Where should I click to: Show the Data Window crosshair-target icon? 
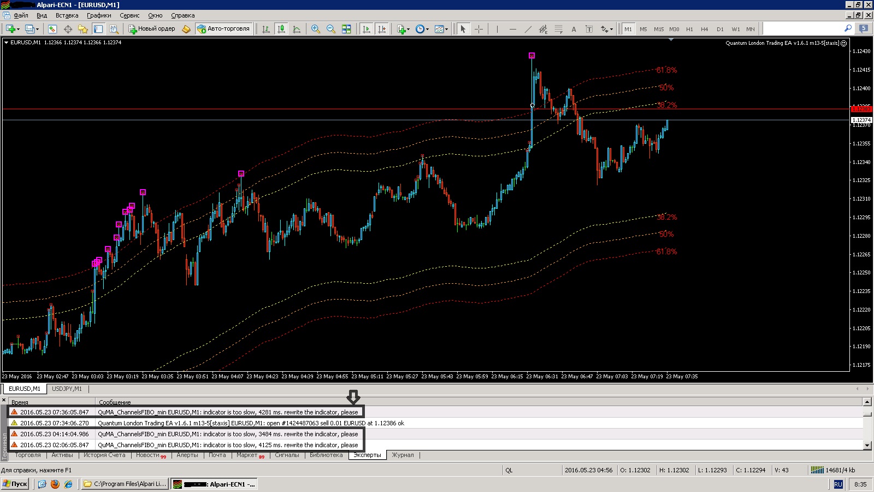tap(68, 29)
